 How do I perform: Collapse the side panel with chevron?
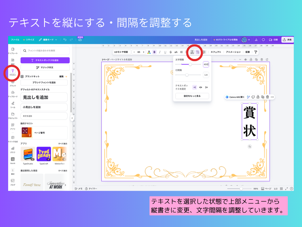(72, 118)
